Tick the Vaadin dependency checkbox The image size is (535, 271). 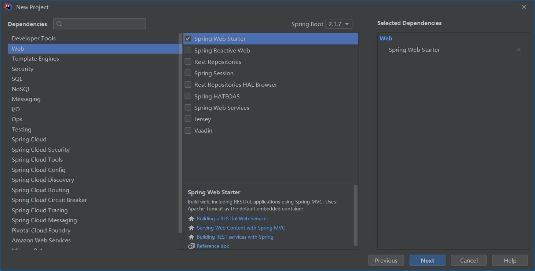click(x=188, y=130)
